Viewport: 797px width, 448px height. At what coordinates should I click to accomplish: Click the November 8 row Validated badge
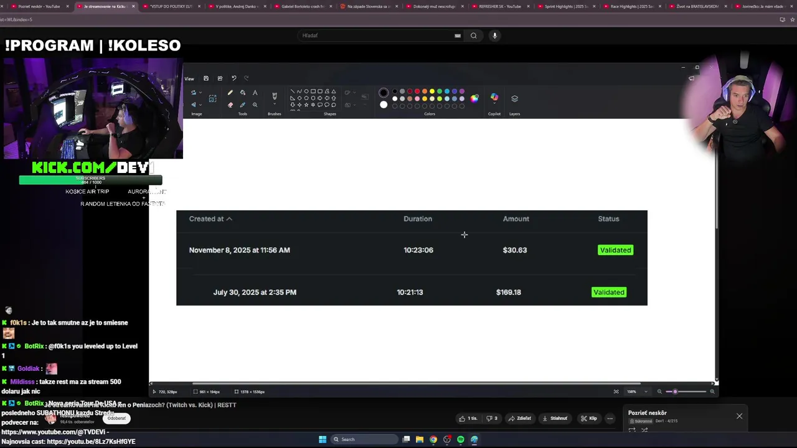pyautogui.click(x=616, y=250)
